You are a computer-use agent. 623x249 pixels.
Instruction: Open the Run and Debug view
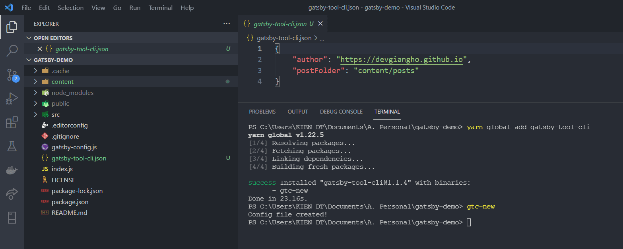(12, 98)
